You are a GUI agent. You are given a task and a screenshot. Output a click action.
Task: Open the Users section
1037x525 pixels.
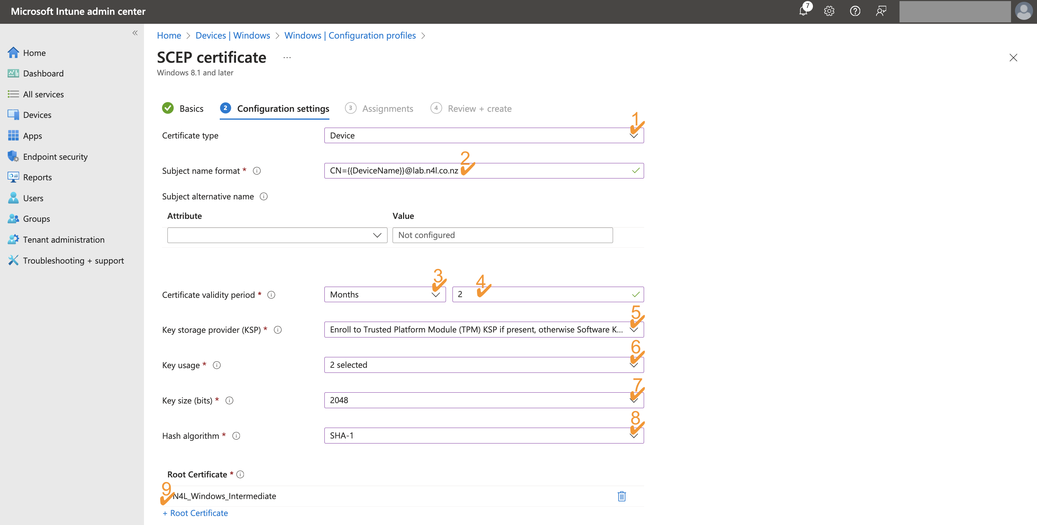34,198
